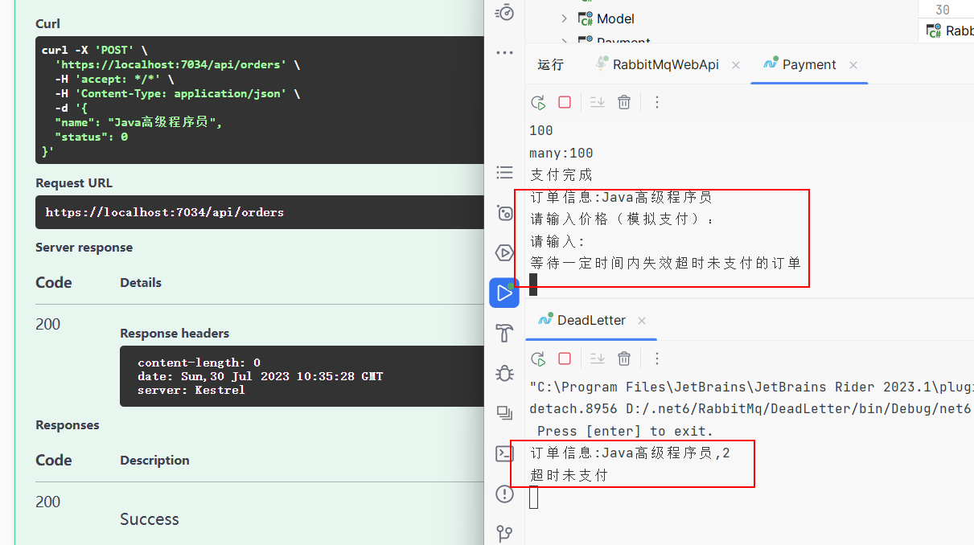The width and height of the screenshot is (974, 545).
Task: Open the Problems exclamation tool window
Action: (x=504, y=494)
